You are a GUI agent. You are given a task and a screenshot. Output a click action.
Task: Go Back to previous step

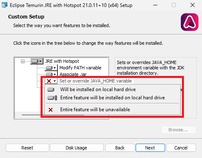coord(120,148)
